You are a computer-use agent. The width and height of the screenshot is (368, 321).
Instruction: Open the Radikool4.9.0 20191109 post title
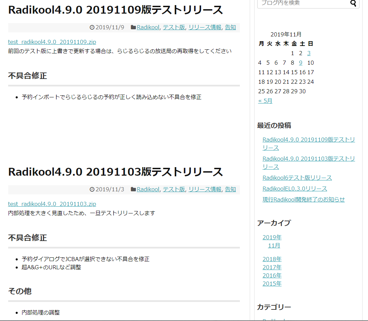point(116,10)
